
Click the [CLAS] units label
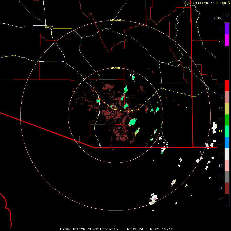[x=217, y=18]
